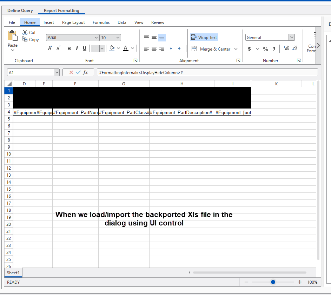This screenshot has height=295, width=331.
Task: Open the Arial font name dropdown
Action: [97, 38]
